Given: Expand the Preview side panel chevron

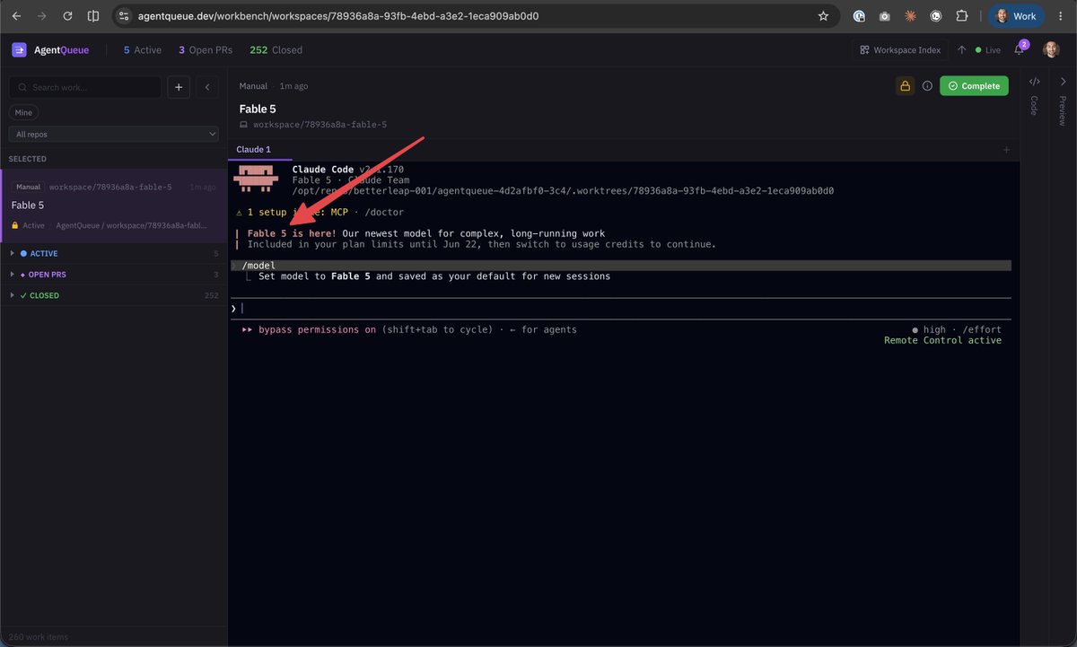Looking at the screenshot, I should [x=1063, y=82].
